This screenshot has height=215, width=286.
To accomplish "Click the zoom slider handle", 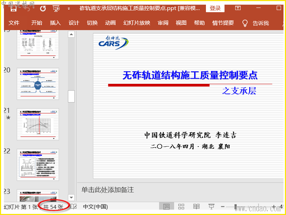I will (x=236, y=207).
